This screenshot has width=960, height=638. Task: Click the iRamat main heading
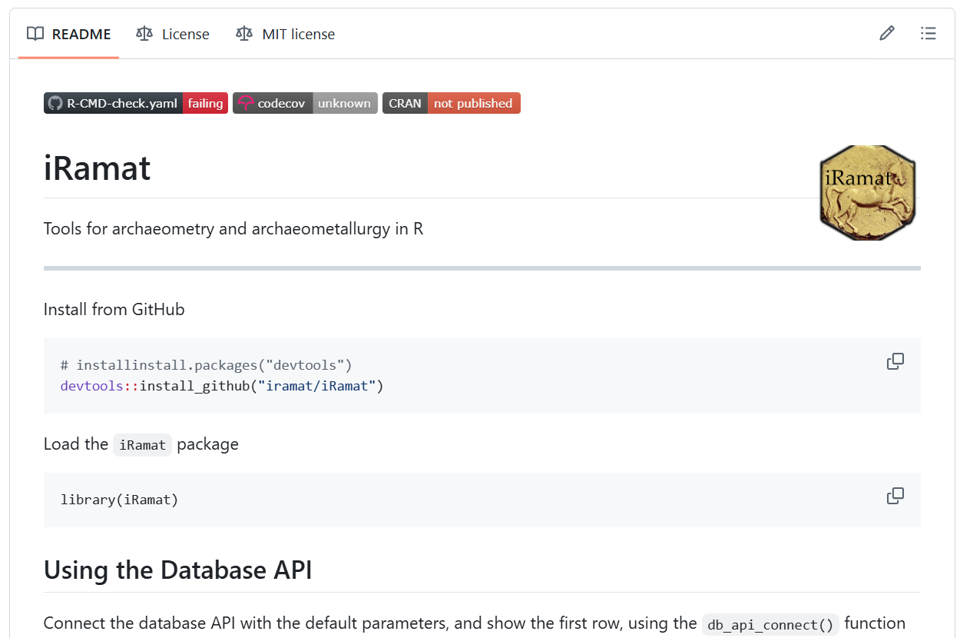98,168
